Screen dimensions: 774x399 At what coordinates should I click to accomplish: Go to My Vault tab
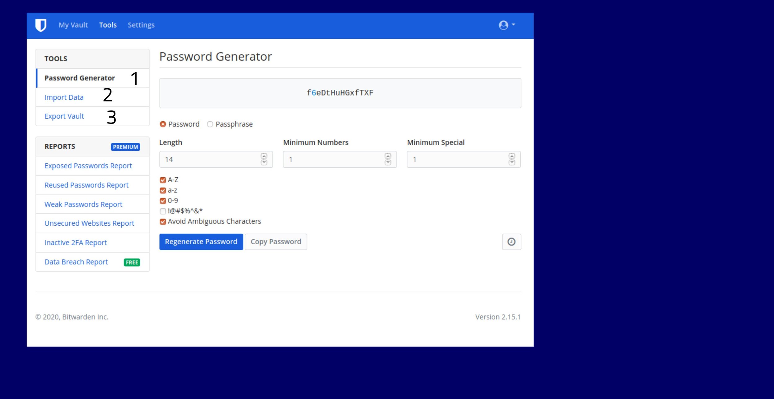point(73,25)
